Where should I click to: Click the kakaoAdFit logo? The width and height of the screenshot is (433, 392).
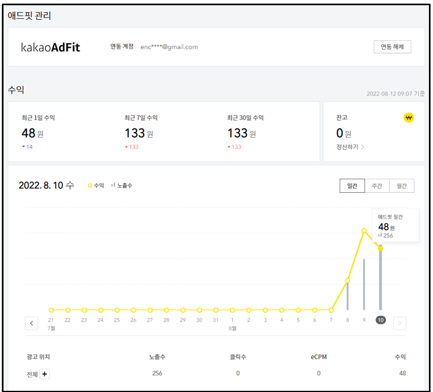(x=51, y=47)
